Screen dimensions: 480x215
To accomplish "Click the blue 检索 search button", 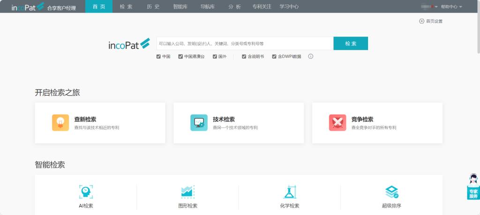I will tap(351, 44).
